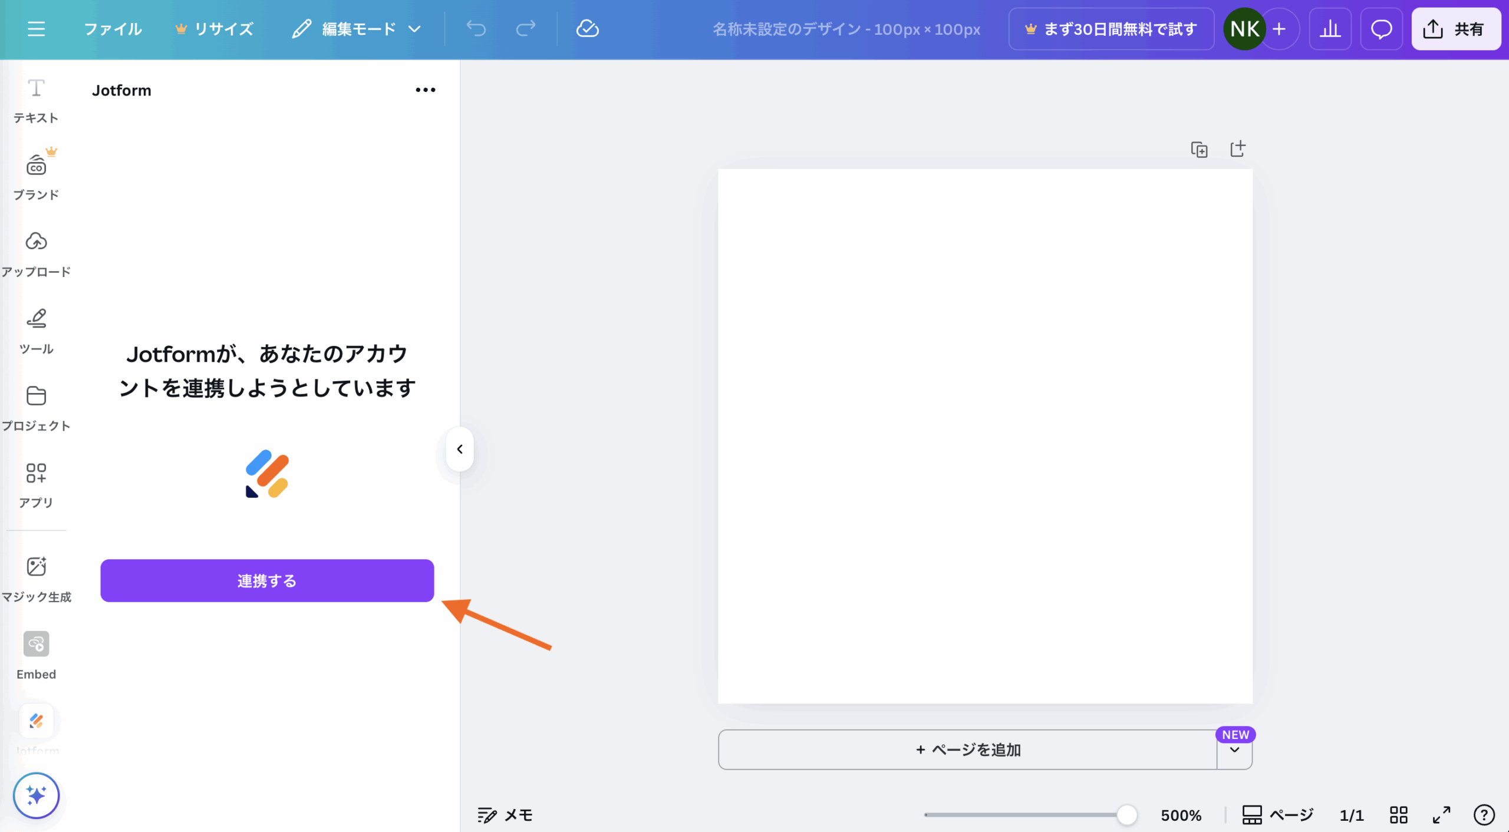Click まず30日間無料で試す button
The image size is (1509, 832).
[1111, 29]
